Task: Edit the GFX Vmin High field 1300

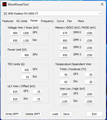Action: point(89,94)
